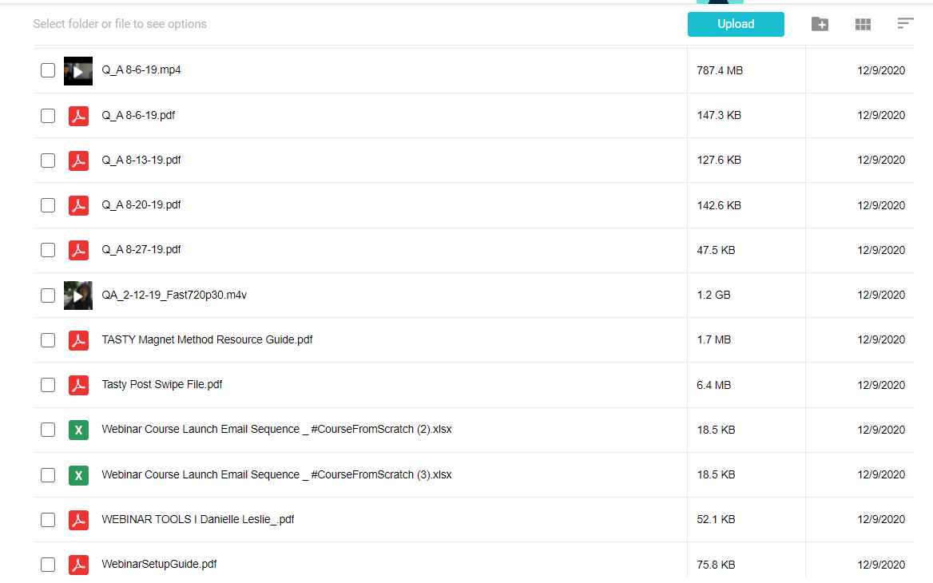
Task: Open the file name Q_A 8-20-19.pdf
Action: pos(141,204)
